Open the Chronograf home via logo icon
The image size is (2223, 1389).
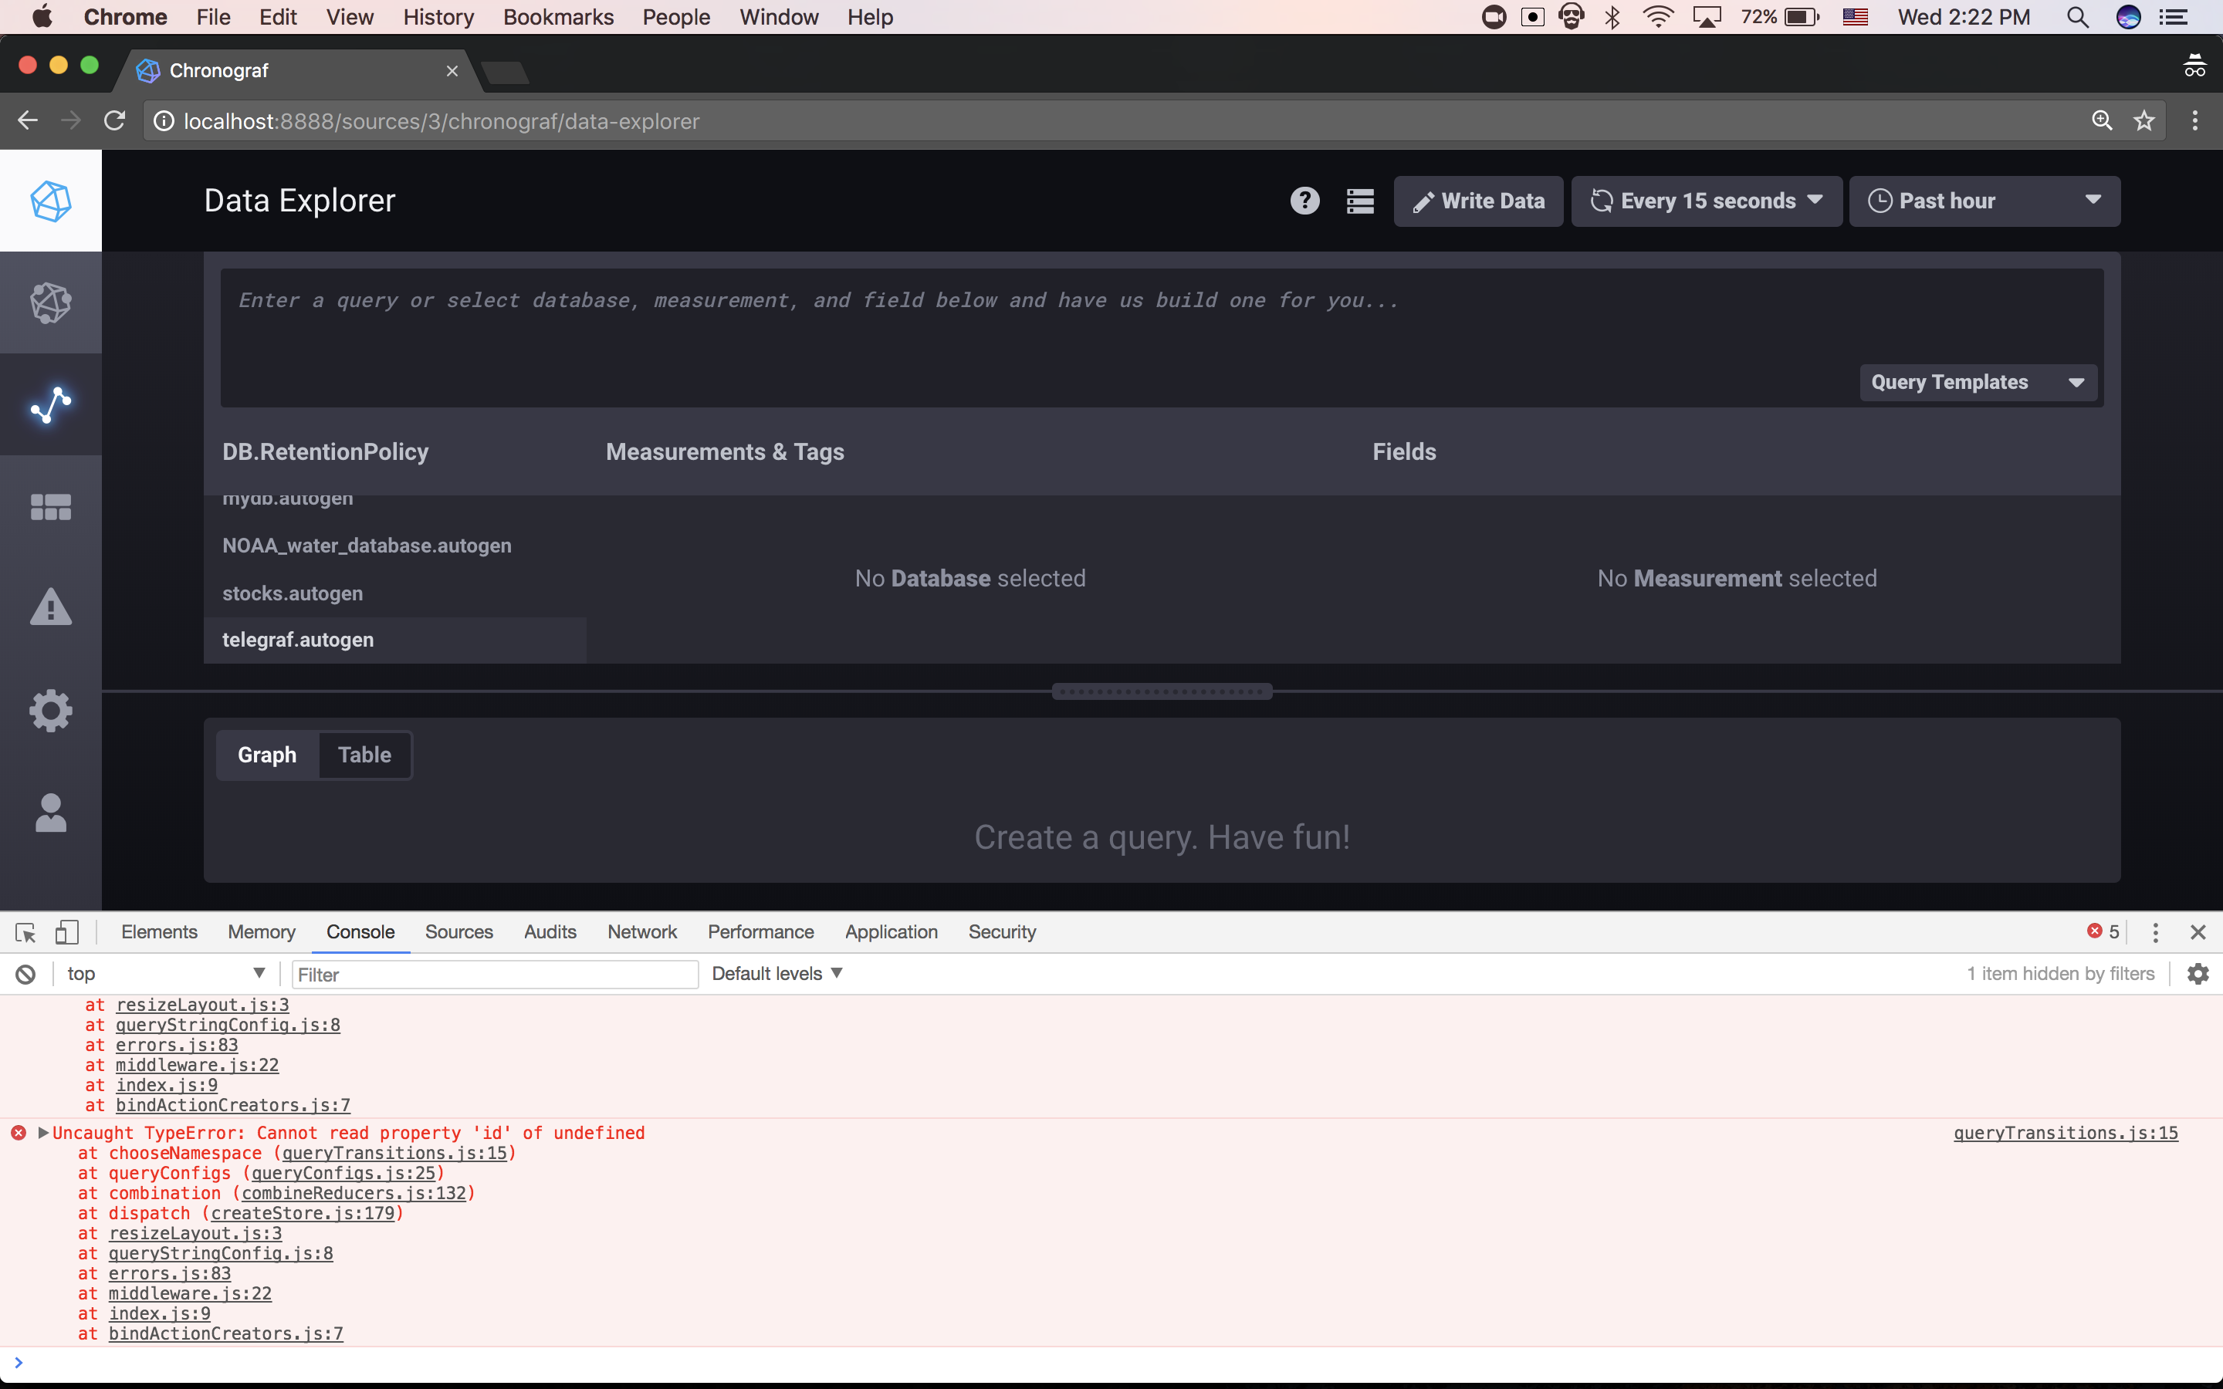[x=50, y=201]
